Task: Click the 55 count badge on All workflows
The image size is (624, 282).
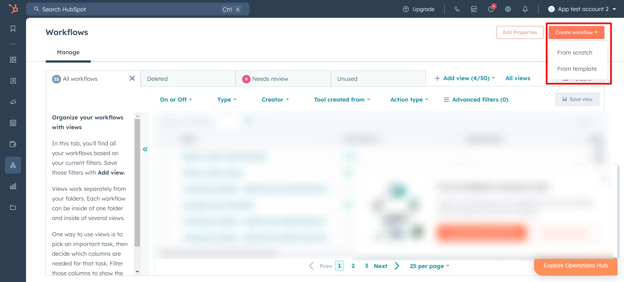Action: [57, 79]
